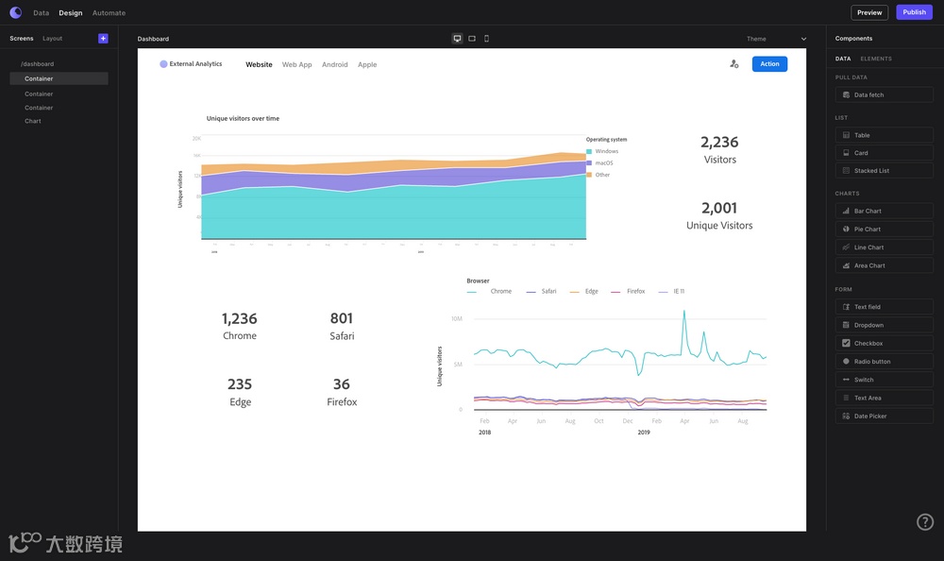Screen dimensions: 944x561
Task: Click the Publish button
Action: (914, 12)
